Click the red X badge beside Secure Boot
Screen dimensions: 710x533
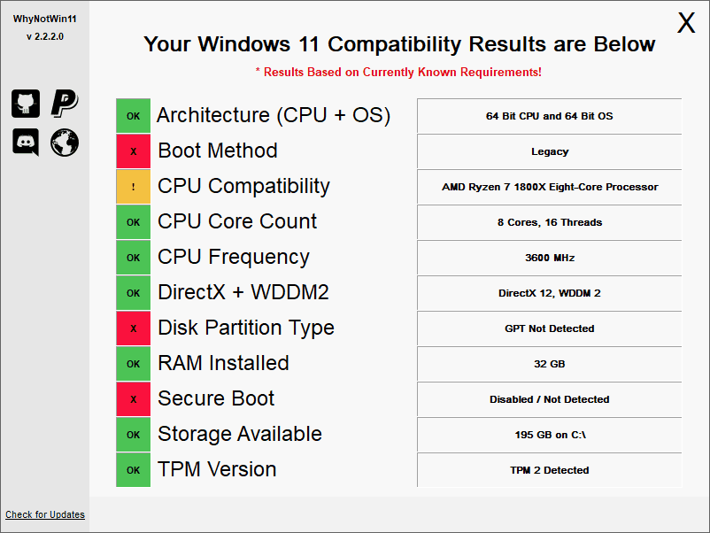[x=133, y=398]
